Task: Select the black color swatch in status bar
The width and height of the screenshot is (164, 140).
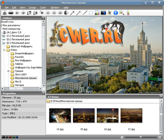Action: point(4,137)
